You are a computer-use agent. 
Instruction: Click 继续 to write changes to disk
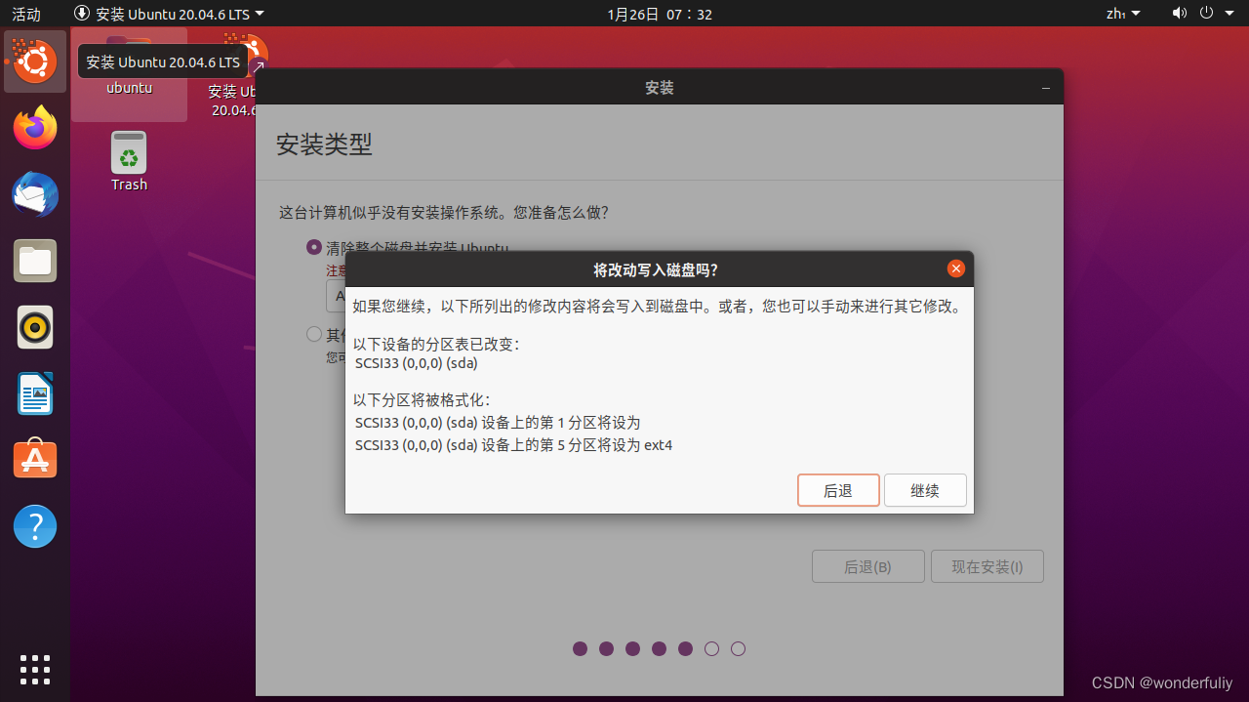coord(925,490)
